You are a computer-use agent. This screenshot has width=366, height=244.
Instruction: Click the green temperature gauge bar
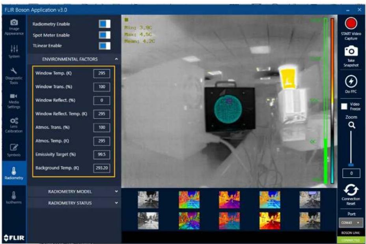(325, 101)
